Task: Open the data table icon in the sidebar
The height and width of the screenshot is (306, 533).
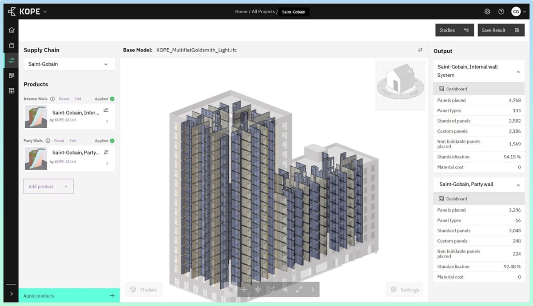Action: tap(11, 90)
